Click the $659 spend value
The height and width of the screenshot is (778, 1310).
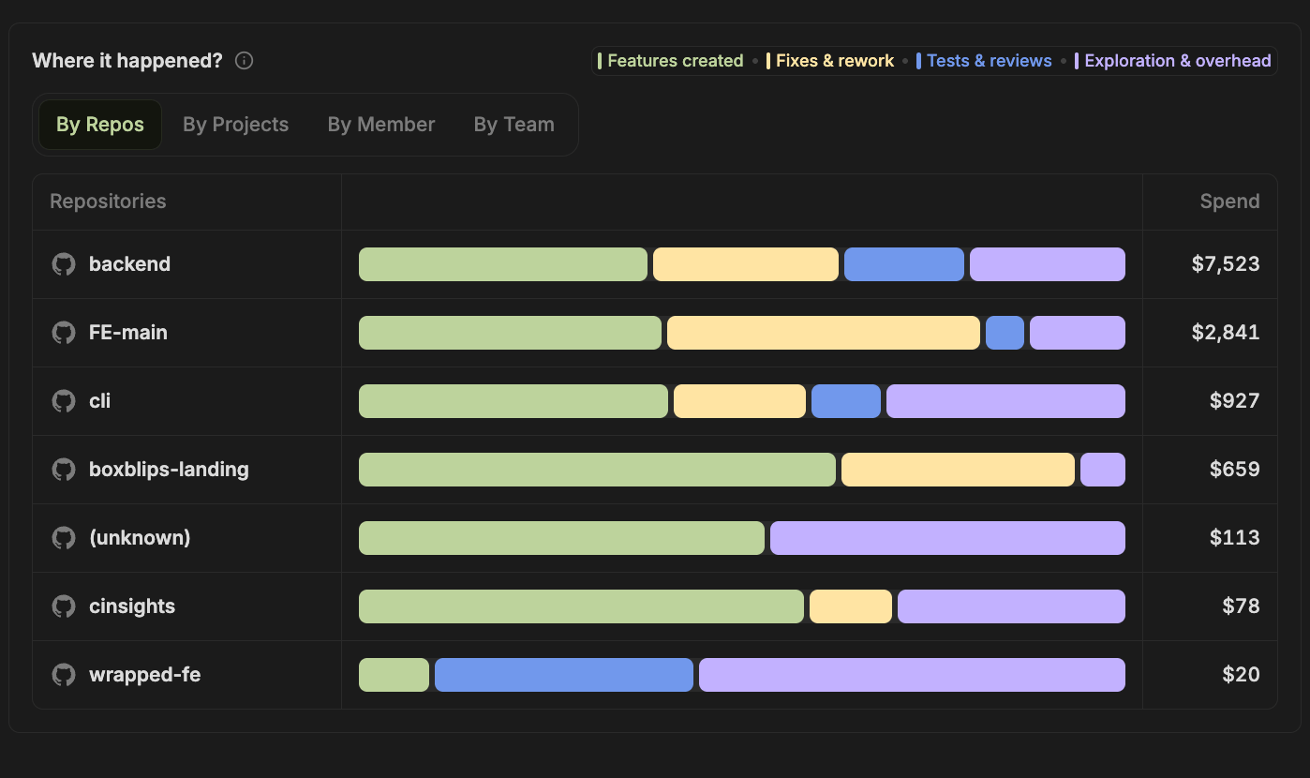(1234, 470)
